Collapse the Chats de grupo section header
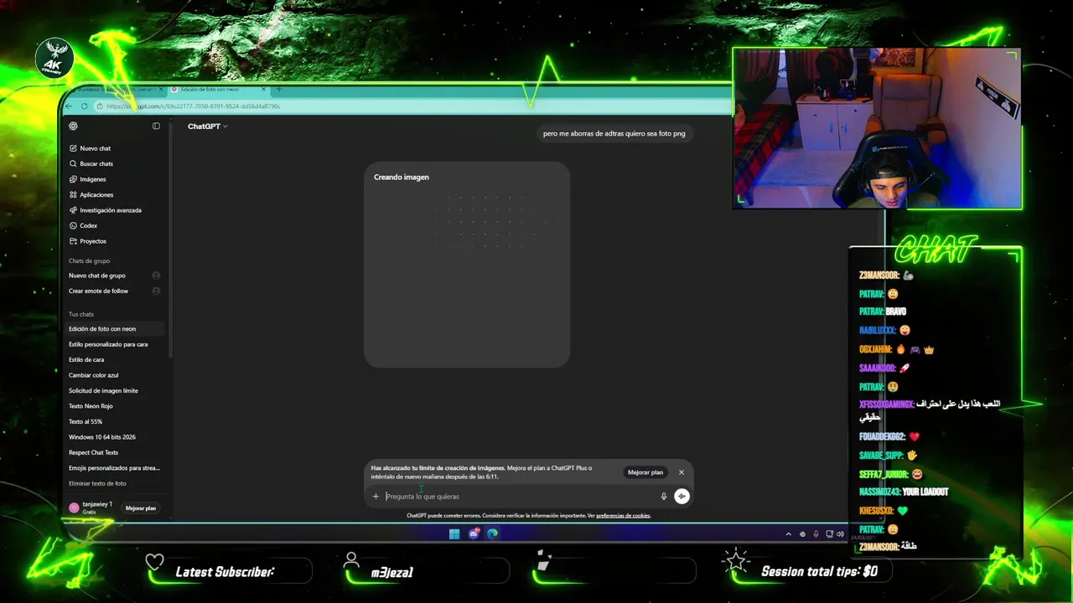Viewport: 1073px width, 603px height. click(x=89, y=261)
